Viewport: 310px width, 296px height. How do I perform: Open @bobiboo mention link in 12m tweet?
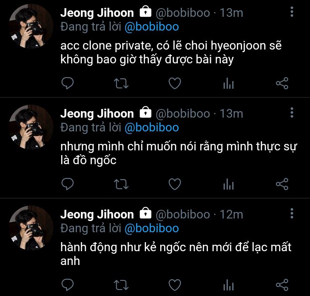click(x=152, y=228)
